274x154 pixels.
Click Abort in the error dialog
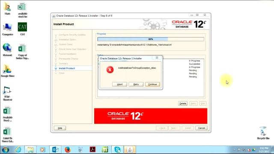(119, 84)
